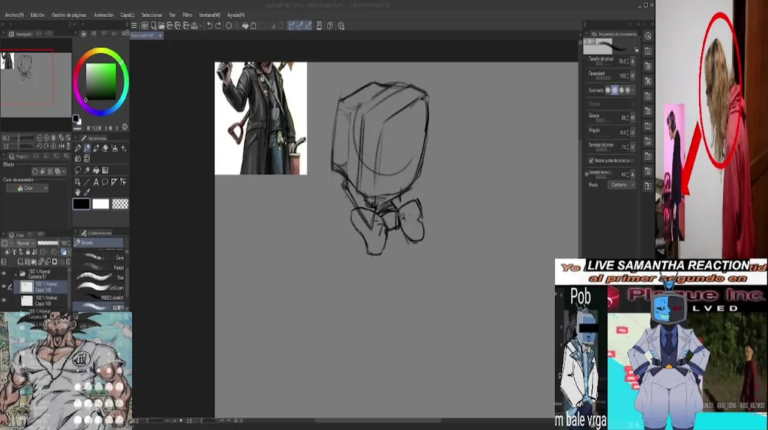Open the save-as dropdown arrow in command bar

pyautogui.click(x=201, y=26)
